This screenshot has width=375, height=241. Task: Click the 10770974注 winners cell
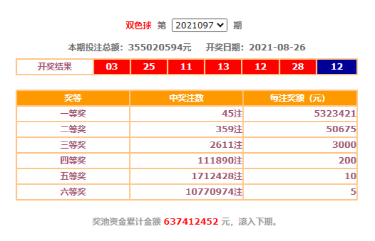pos(186,192)
